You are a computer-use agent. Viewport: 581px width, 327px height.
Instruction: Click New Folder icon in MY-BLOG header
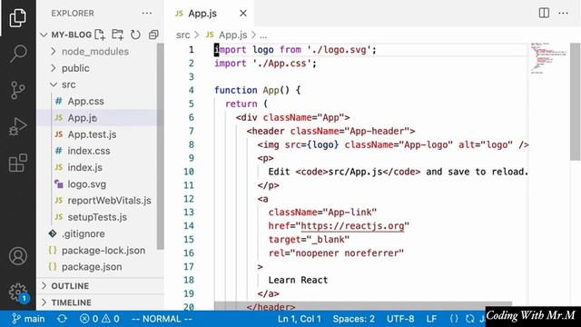[117, 35]
